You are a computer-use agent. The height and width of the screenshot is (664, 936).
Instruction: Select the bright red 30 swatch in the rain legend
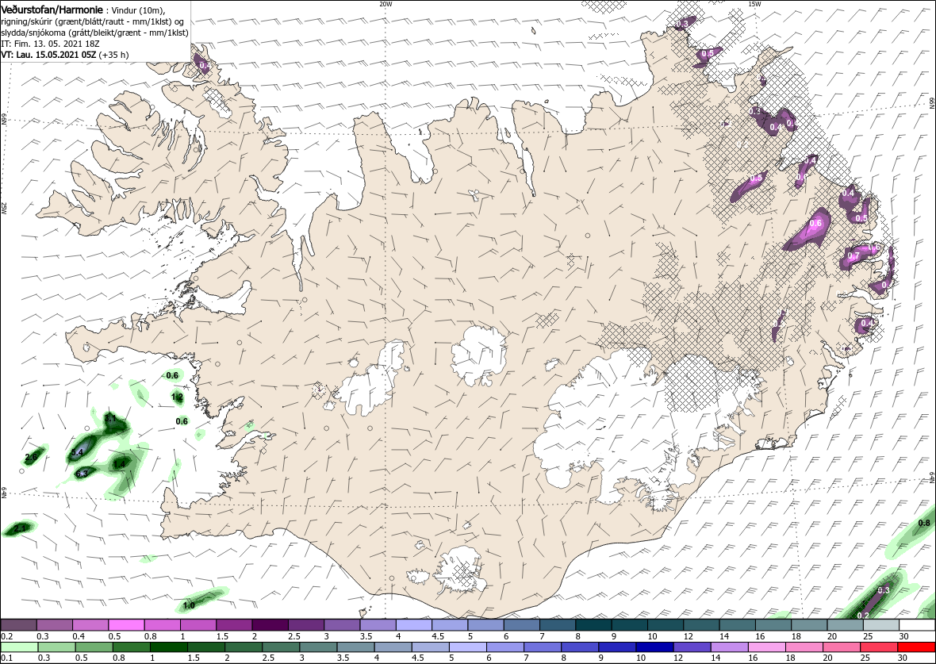[916, 647]
